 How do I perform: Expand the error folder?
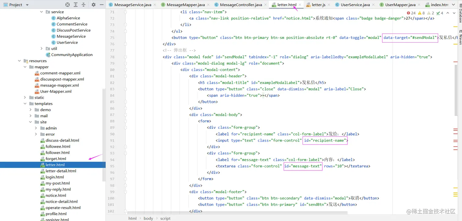click(36, 134)
